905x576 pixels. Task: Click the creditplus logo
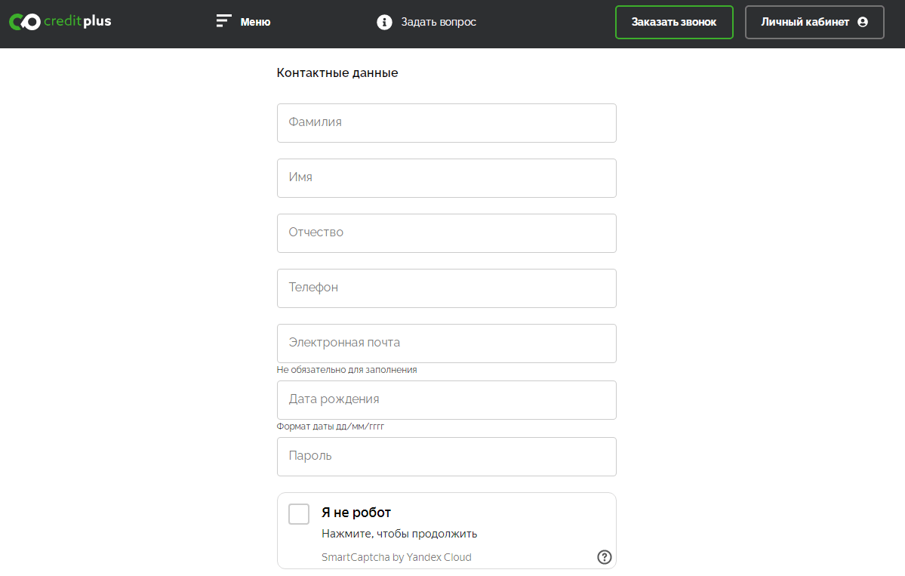[60, 22]
